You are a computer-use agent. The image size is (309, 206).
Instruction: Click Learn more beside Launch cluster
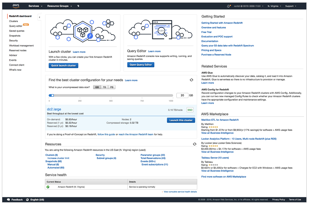79,52
